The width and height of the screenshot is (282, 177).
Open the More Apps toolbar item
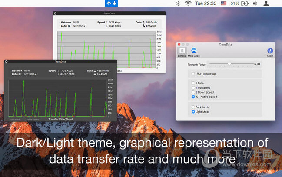coord(194,52)
